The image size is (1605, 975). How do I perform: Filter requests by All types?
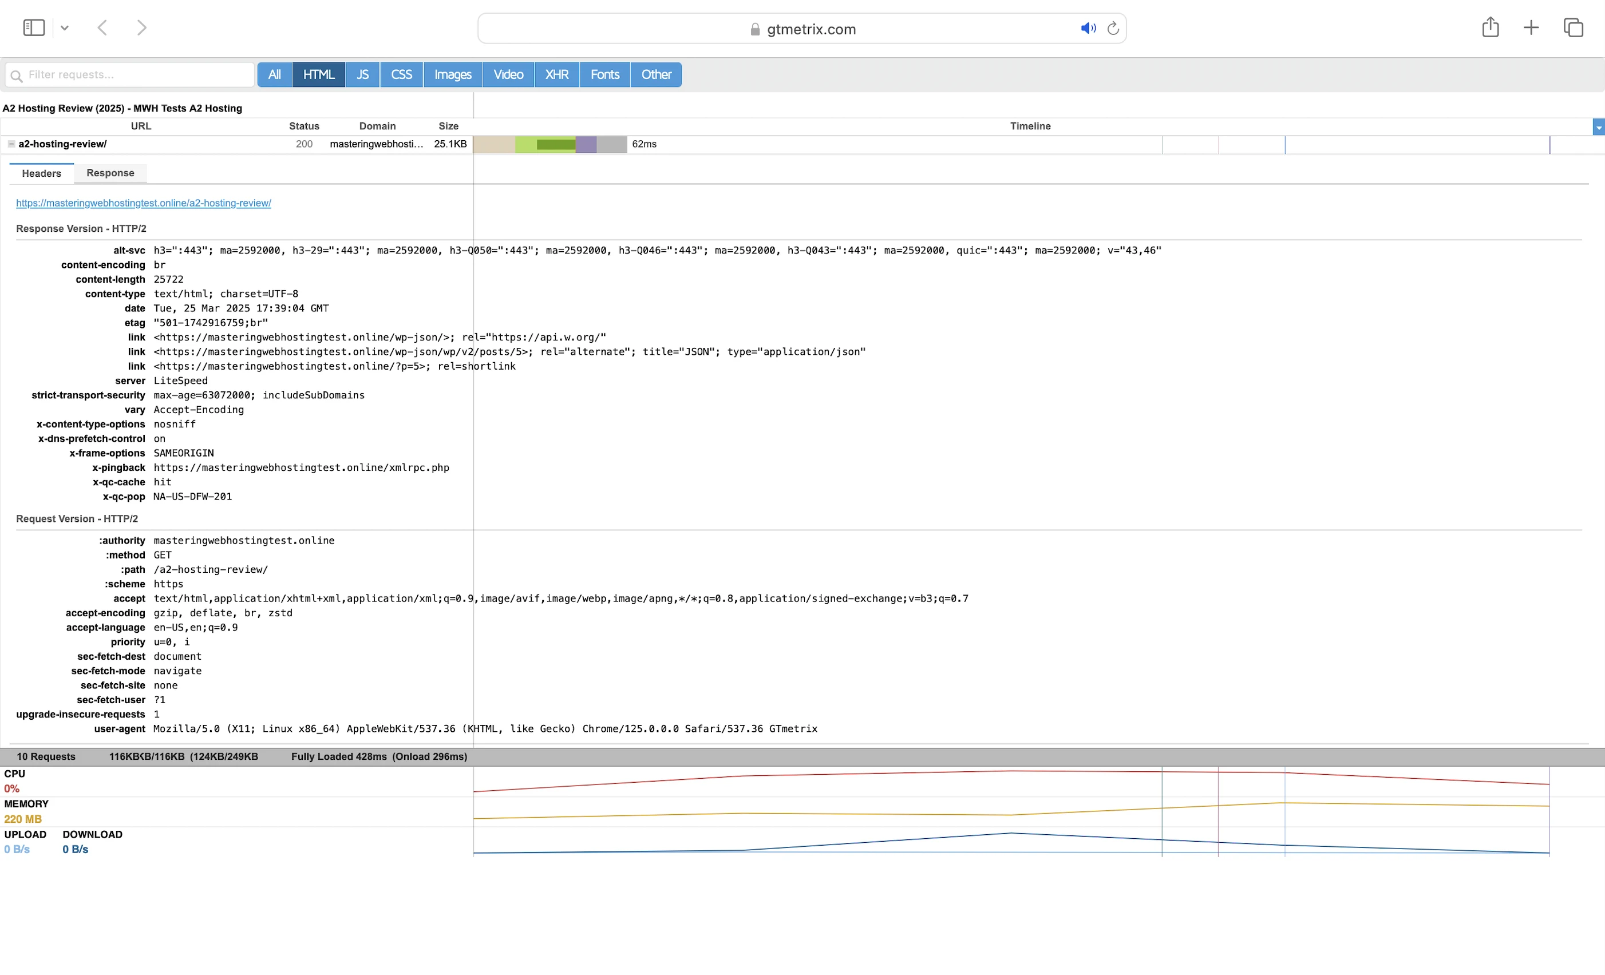pyautogui.click(x=274, y=75)
